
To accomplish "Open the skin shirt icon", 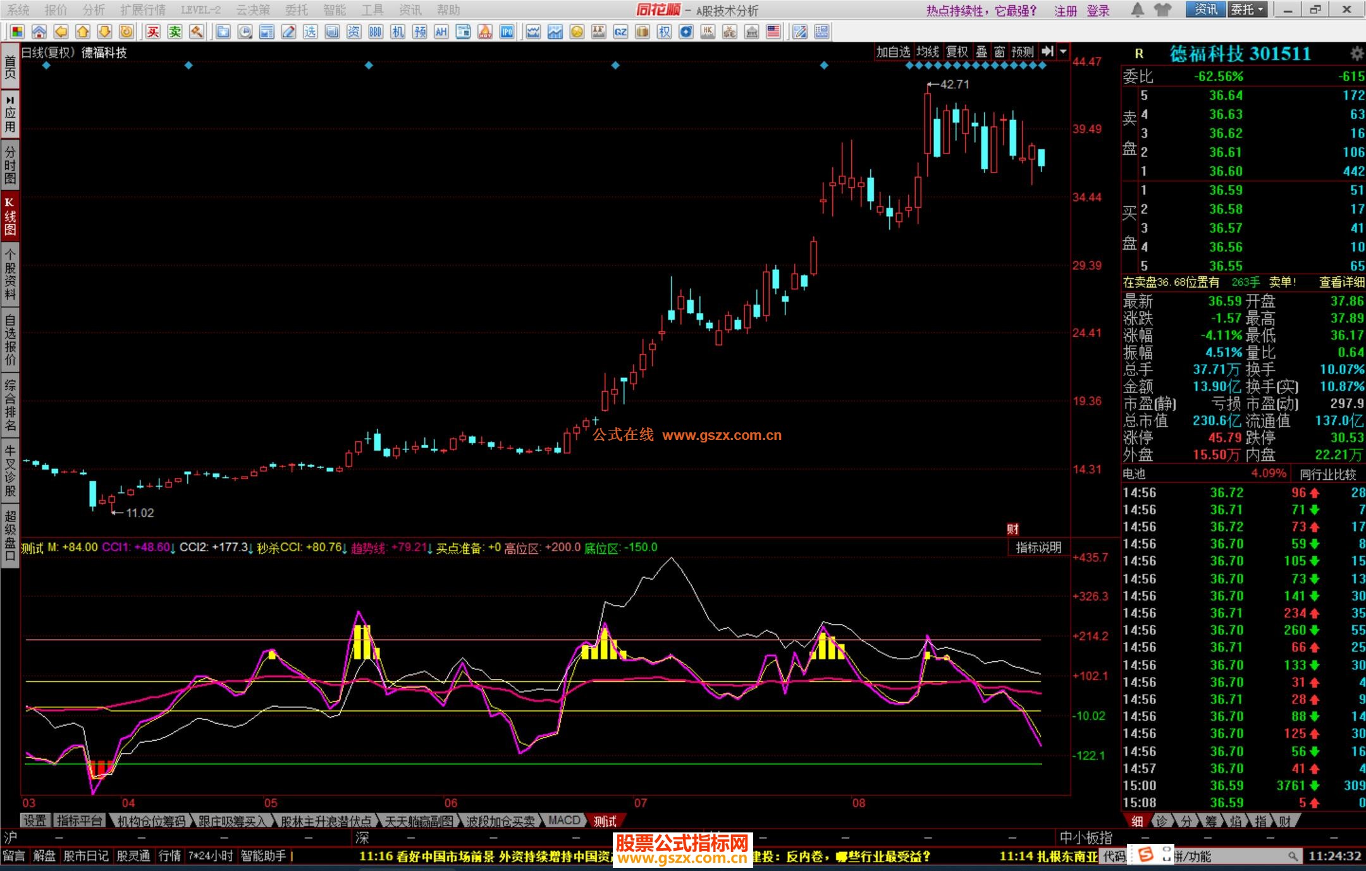I will coord(1162,10).
